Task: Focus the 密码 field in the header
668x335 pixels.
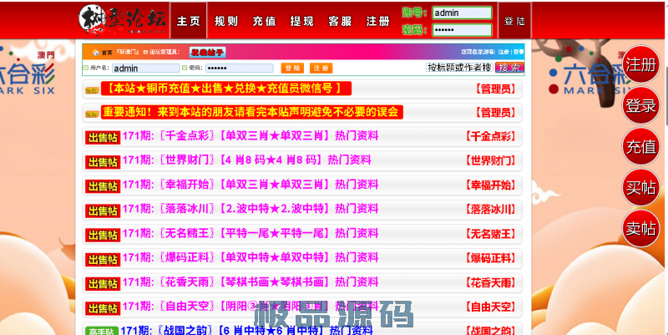Action: coord(462,30)
